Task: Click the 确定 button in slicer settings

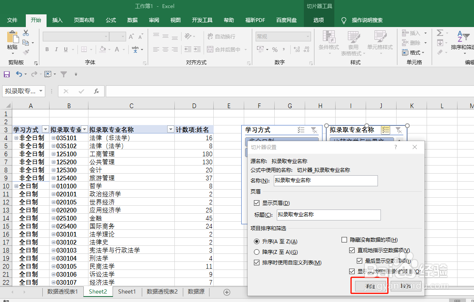Action: pos(370,286)
